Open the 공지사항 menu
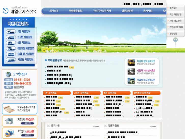The width and height of the screenshot is (185, 139). coord(148,11)
